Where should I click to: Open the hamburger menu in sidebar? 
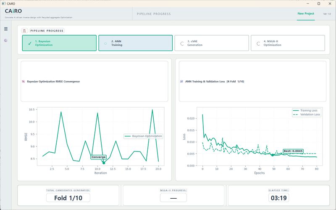6,29
